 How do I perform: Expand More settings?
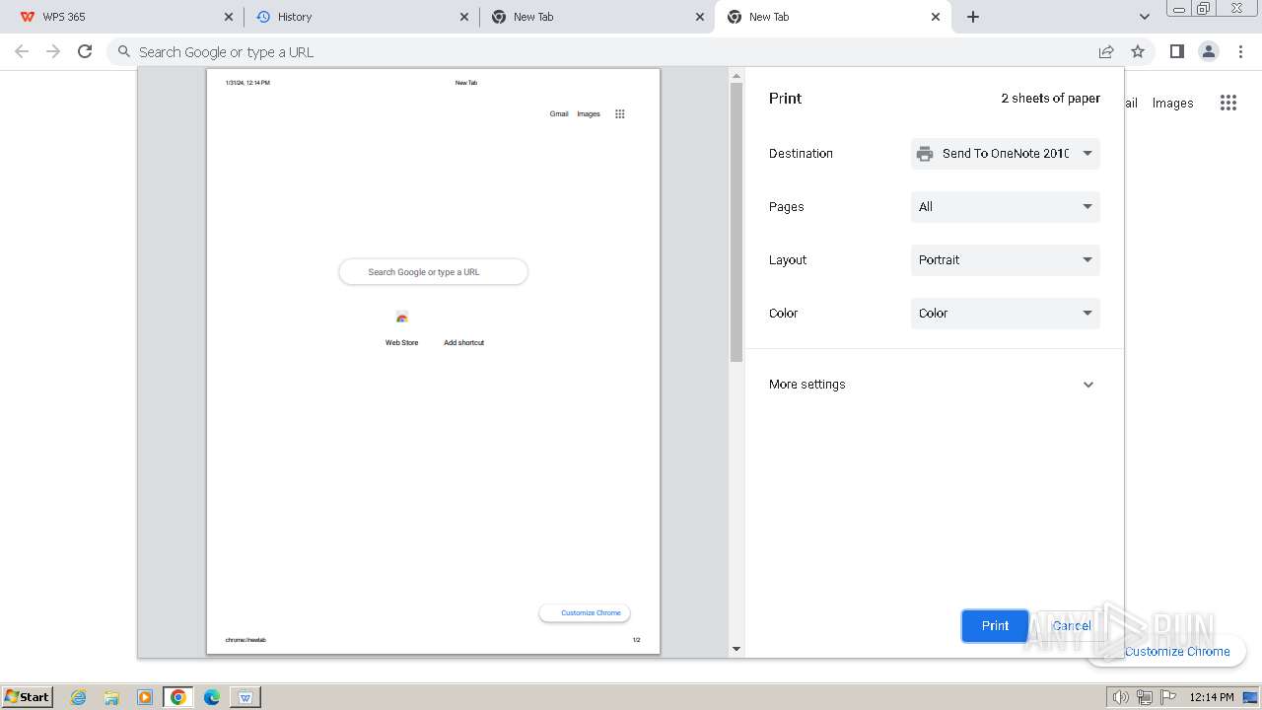point(933,385)
